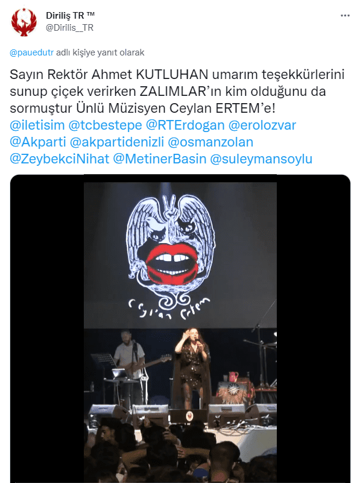
Task: Open the @suleymansoylu mention
Action: [x=261, y=159]
